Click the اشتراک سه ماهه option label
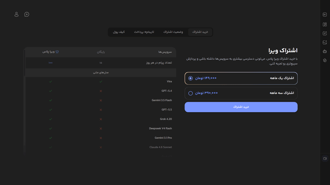330x185 pixels. 282,93
